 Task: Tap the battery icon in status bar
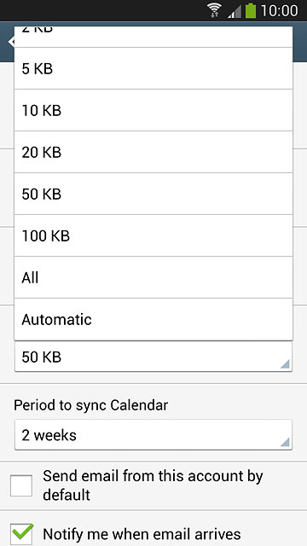(251, 10)
